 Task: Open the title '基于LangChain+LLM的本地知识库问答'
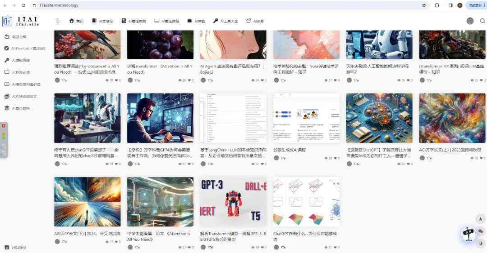tap(233, 153)
